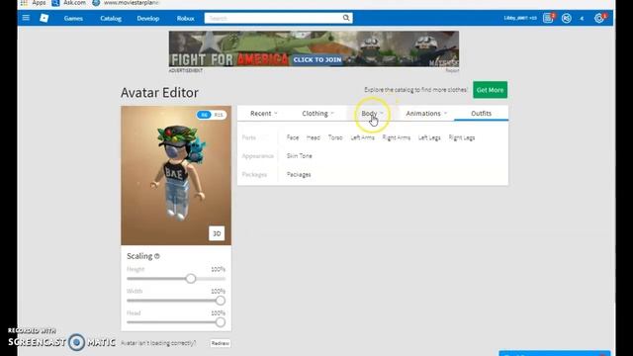Open the Robux balance icon
Viewport: 633px width, 356px height.
tap(567, 18)
